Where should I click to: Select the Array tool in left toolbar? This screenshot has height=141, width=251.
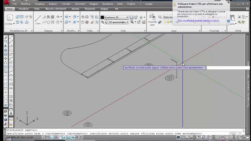(5, 54)
